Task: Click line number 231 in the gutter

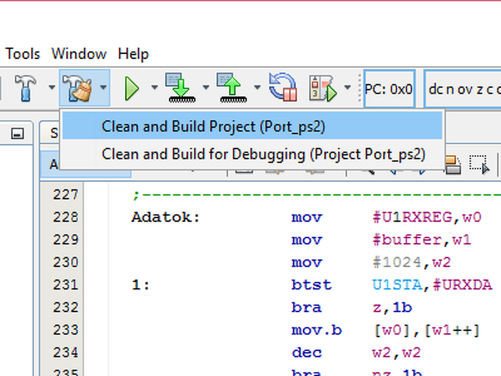Action: (x=65, y=285)
